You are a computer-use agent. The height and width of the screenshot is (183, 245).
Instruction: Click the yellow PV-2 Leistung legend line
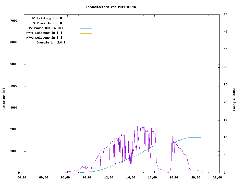point(86,38)
